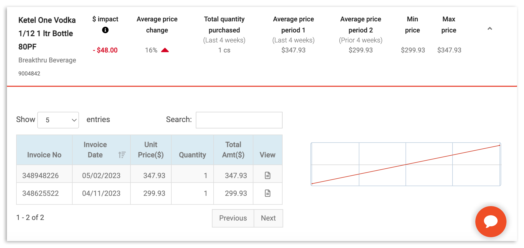The width and height of the screenshot is (524, 248).
Task: Select the Invoice No column header
Action: 44,155
